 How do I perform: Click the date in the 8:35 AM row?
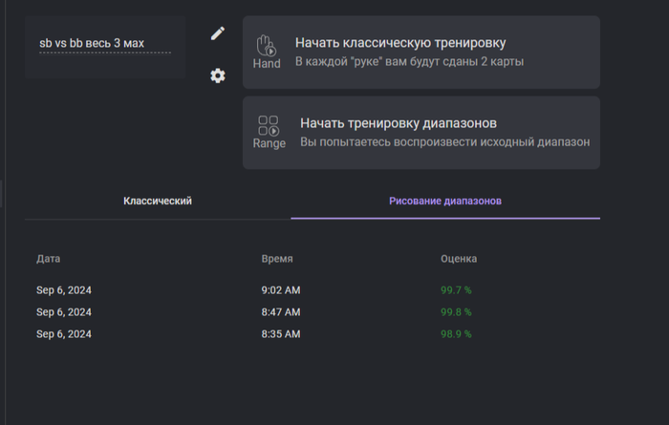pos(64,334)
